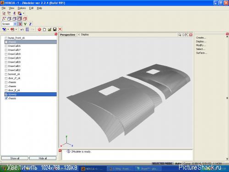Click the fourth multicolor icon in top toolbar row
The image size is (229, 172).
pos(20,13)
